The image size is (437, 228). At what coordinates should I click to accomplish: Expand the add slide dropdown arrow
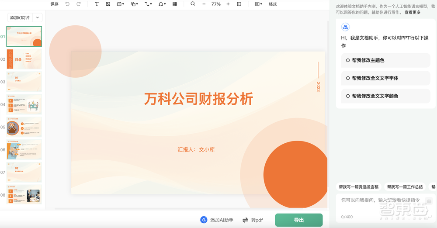[x=37, y=17]
